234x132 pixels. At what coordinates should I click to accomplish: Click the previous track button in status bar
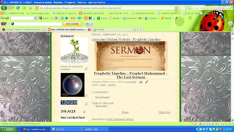(x=207, y=124)
